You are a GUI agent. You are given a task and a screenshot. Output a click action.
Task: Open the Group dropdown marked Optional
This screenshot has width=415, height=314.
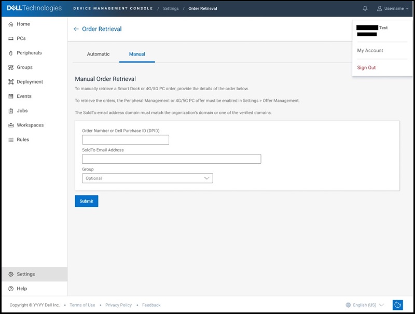(x=148, y=178)
